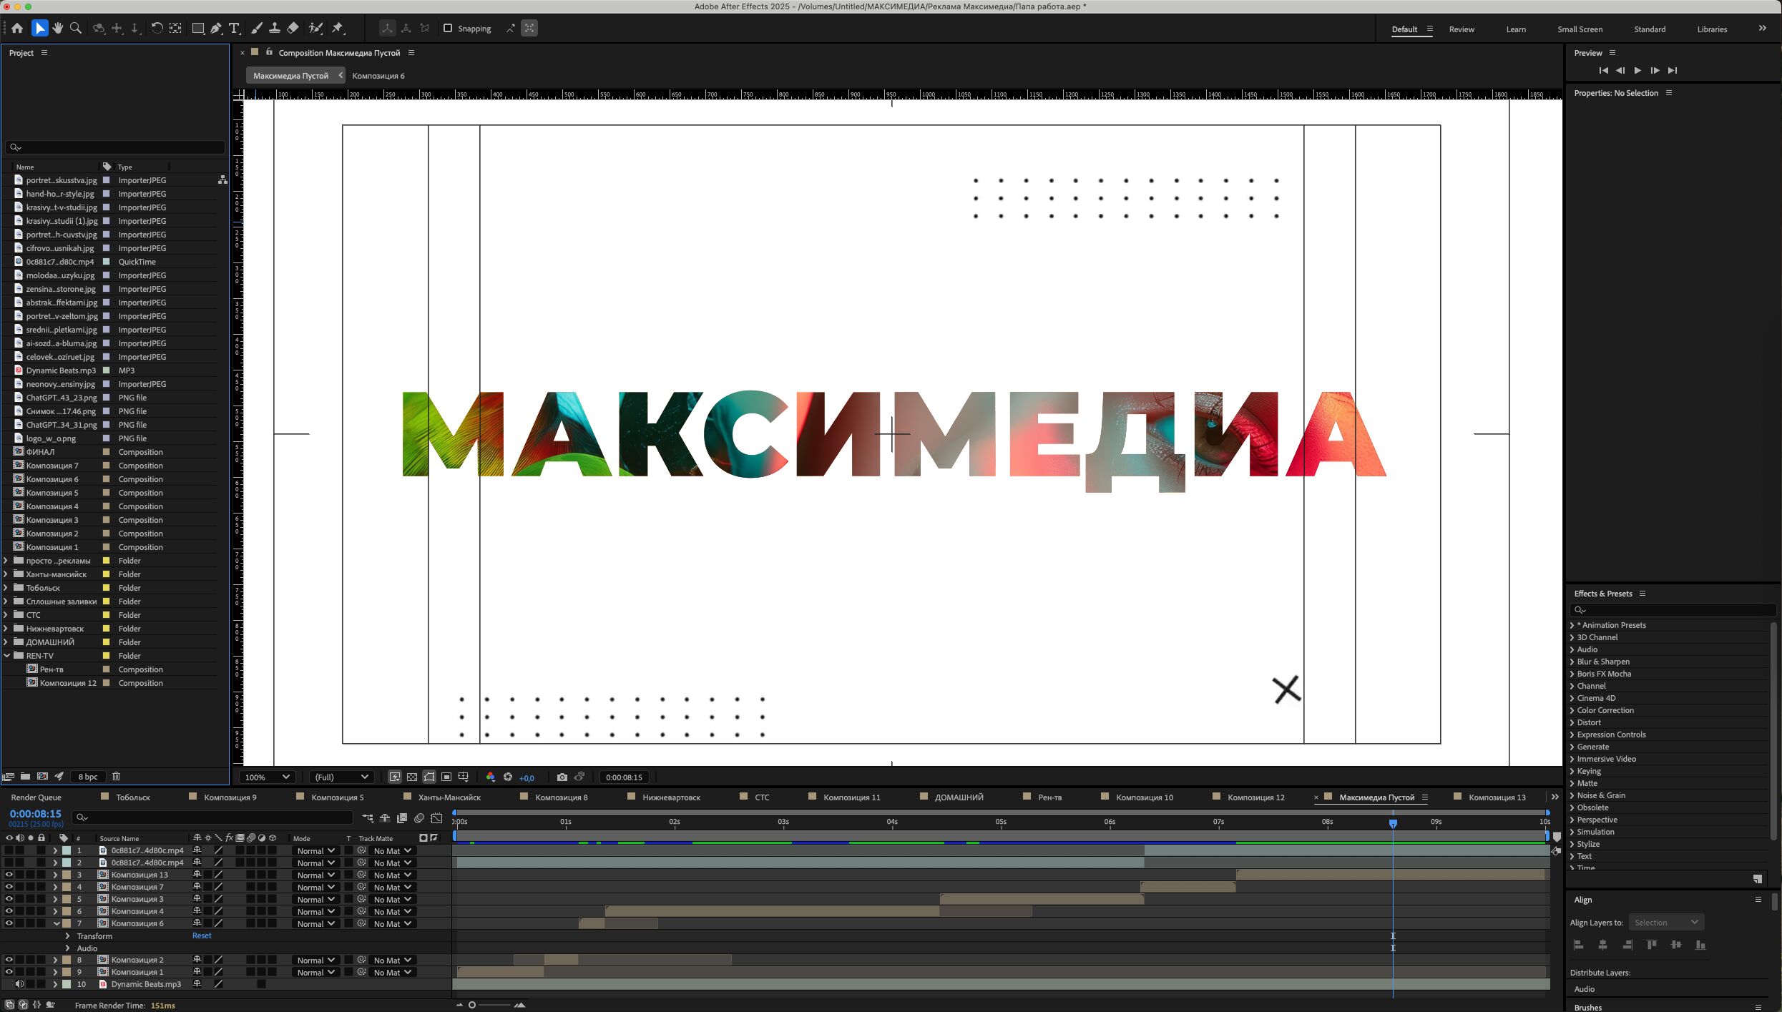
Task: Open the Align Layers to Selection dropdown
Action: click(x=1666, y=923)
